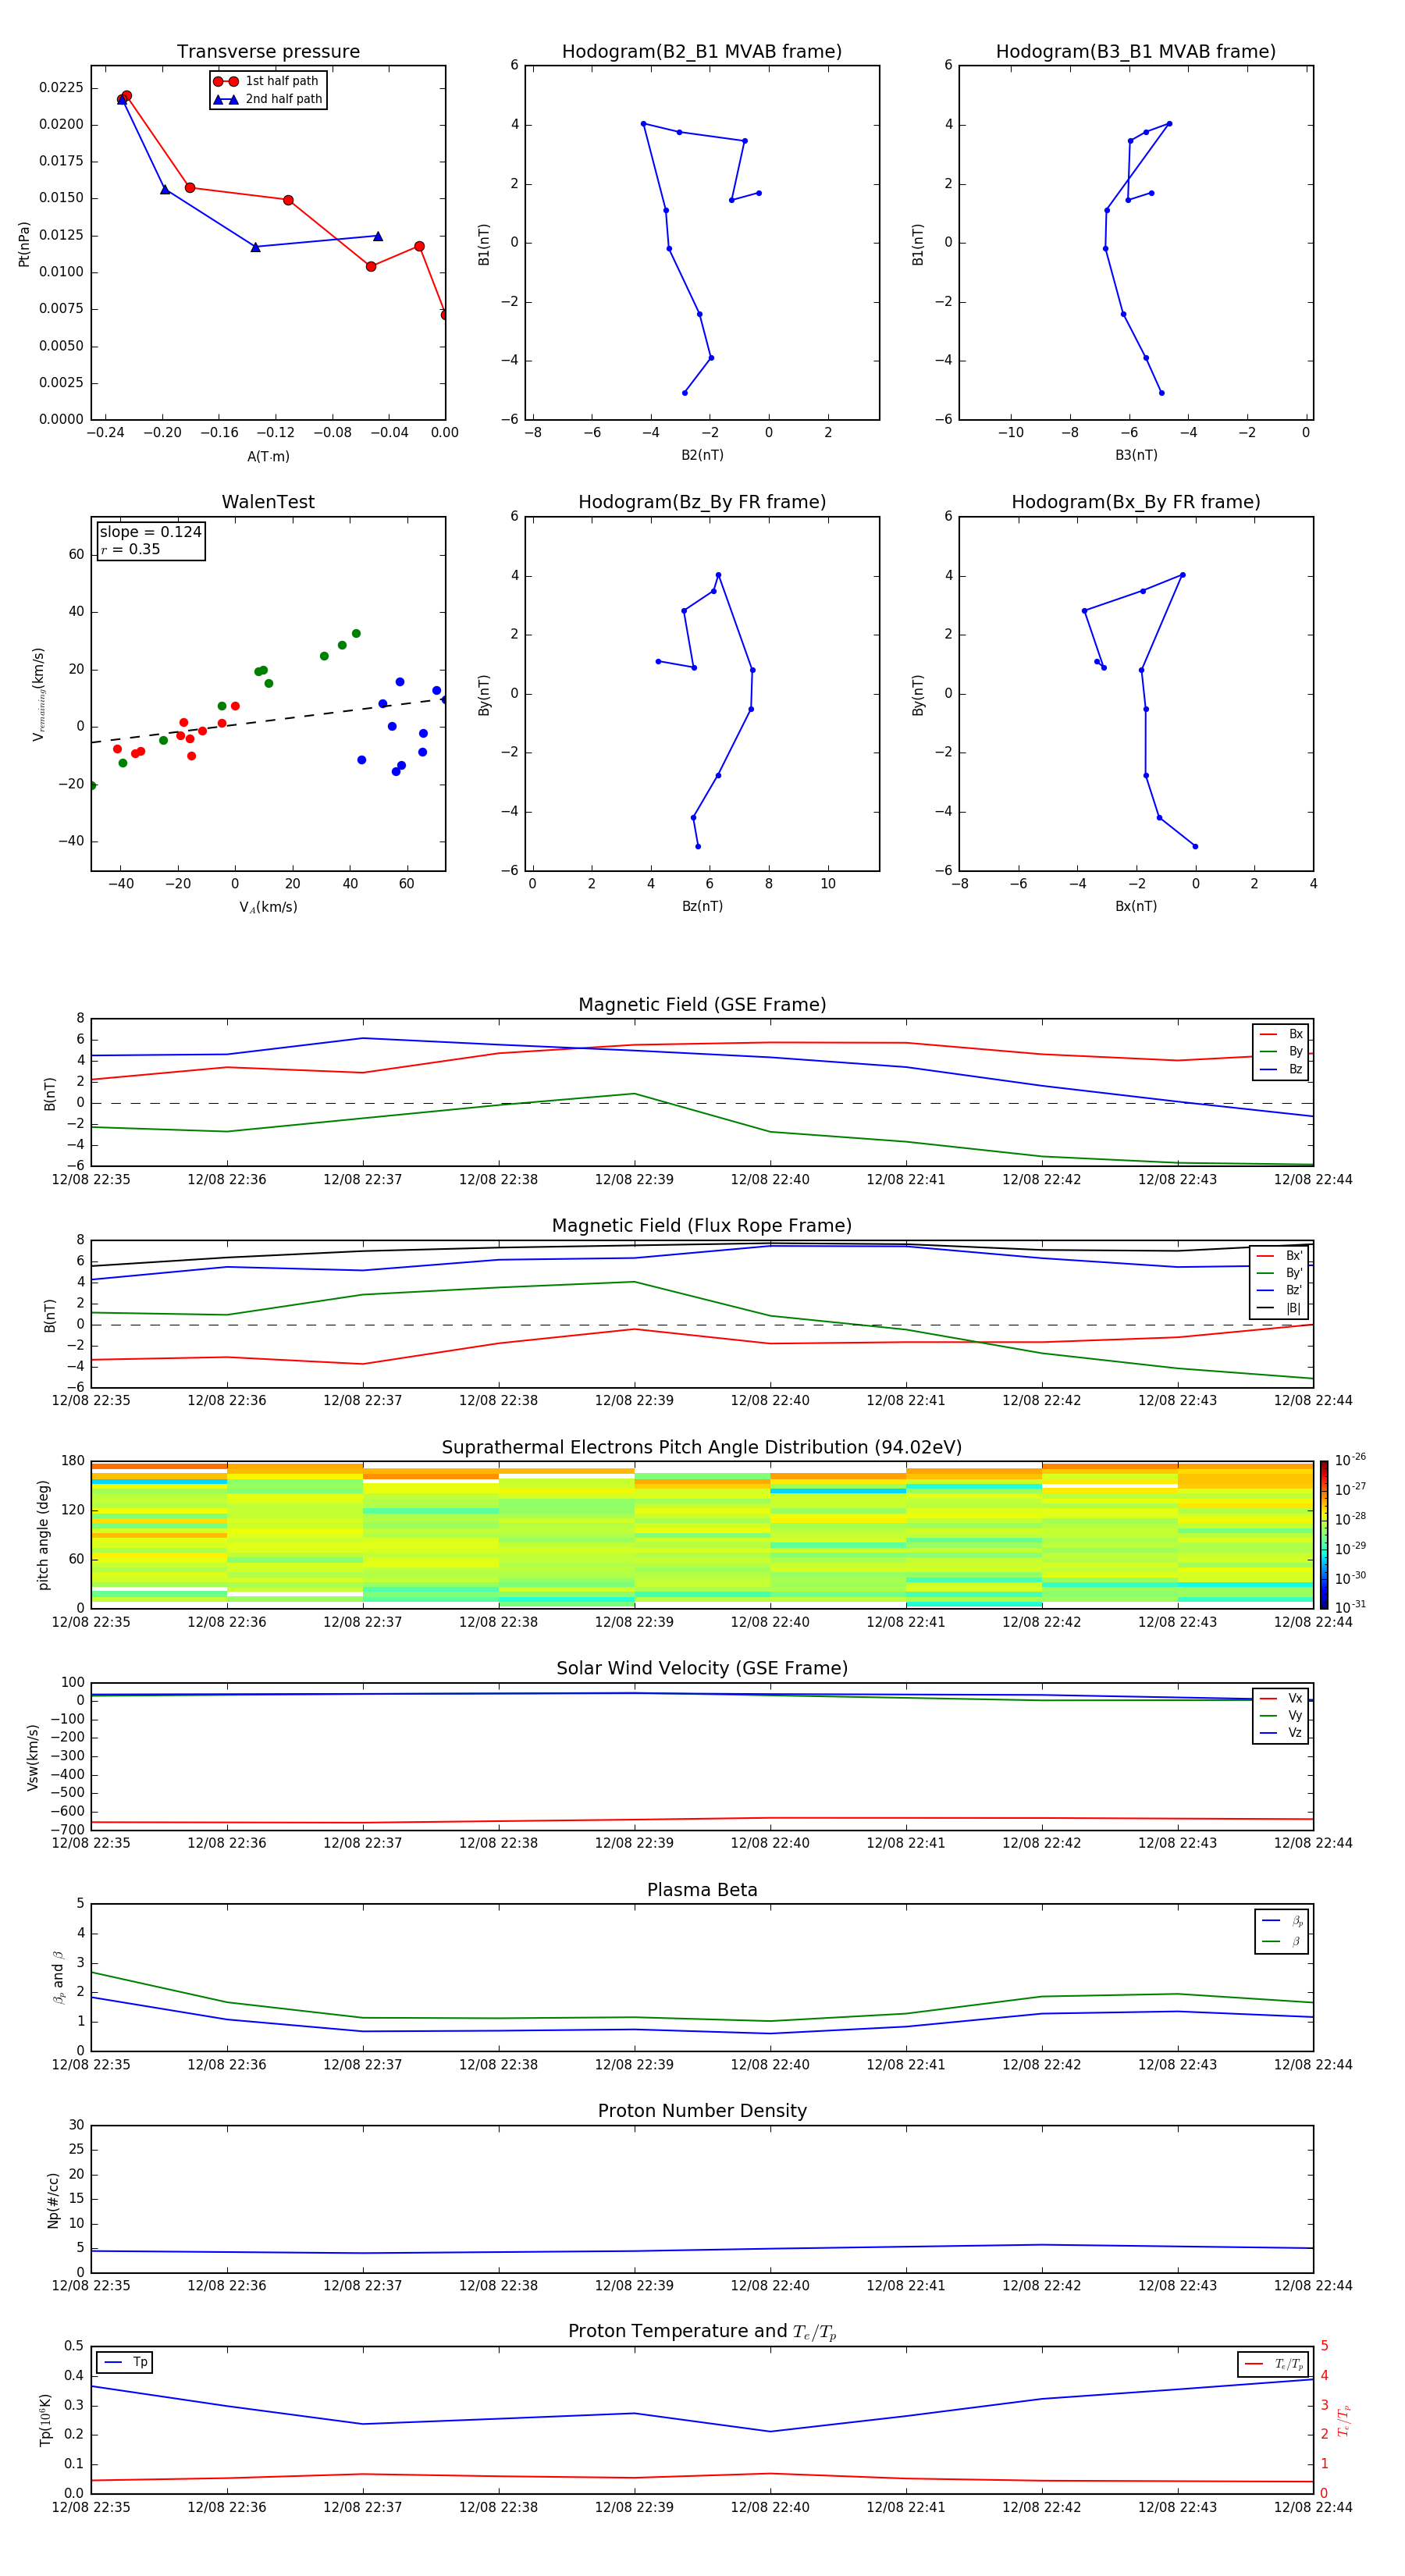Screen dimensions: 1405x2576
Task: Click the Vz legend entry in velocity plot
Action: tap(1281, 1733)
